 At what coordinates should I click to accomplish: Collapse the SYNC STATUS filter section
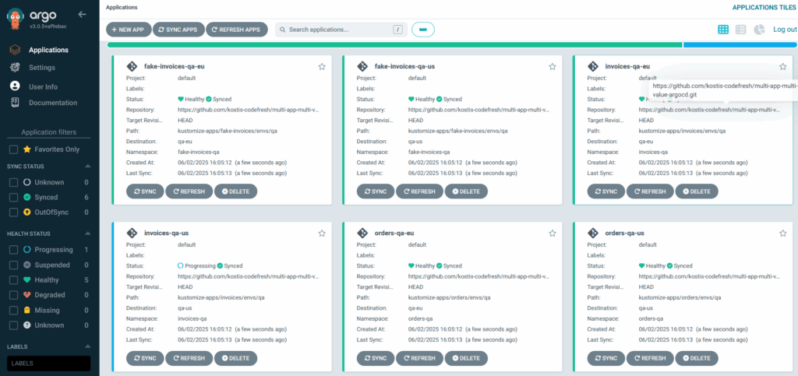tap(87, 166)
